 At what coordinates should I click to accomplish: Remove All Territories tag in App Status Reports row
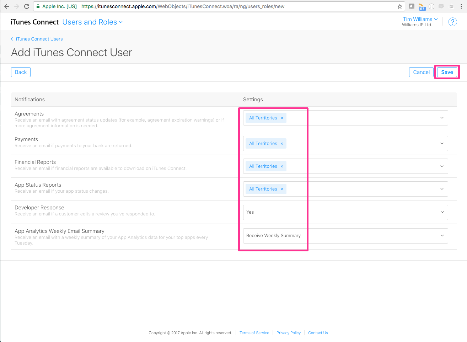[282, 189]
